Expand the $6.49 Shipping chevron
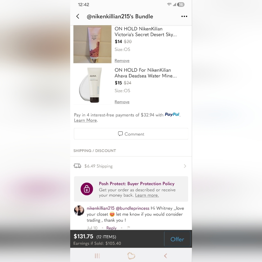 tap(185, 166)
